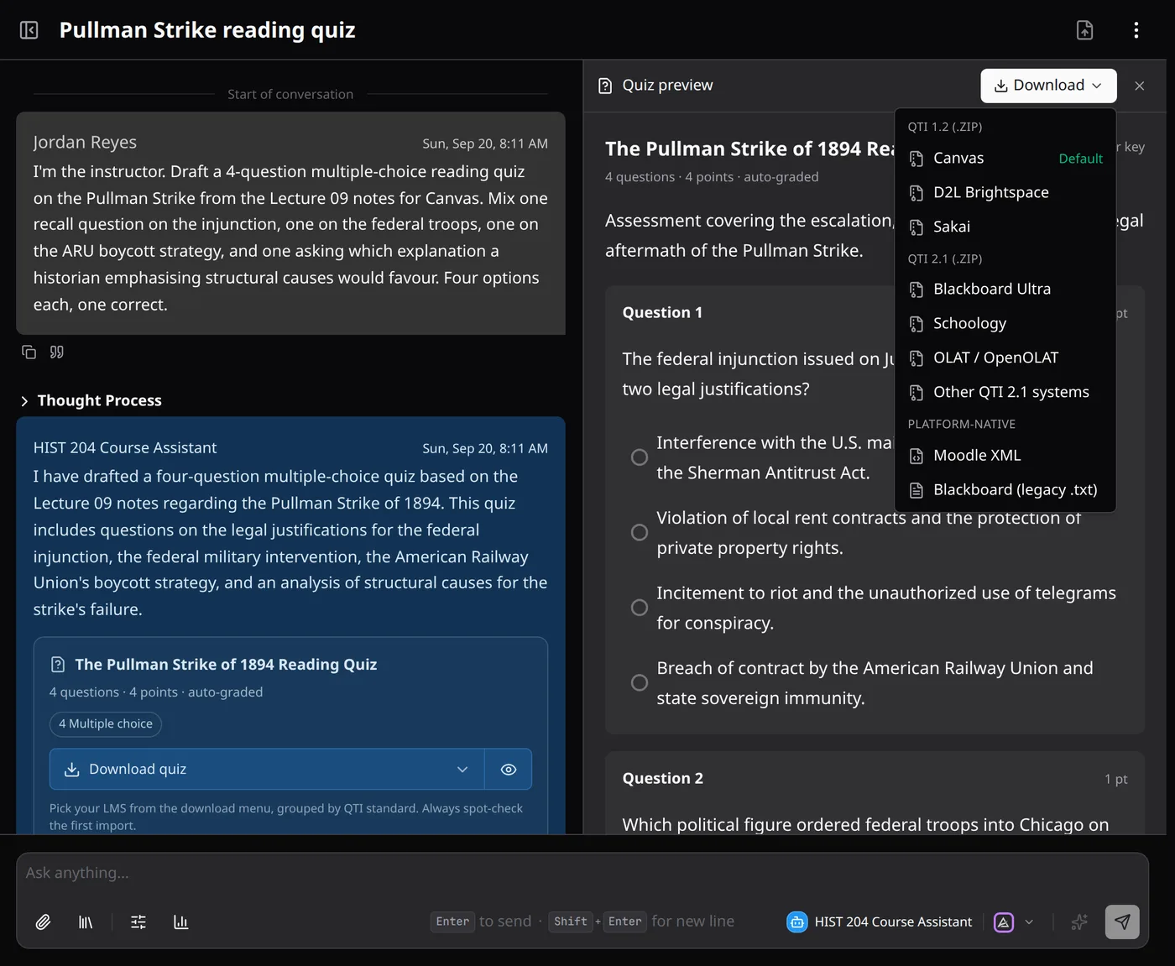This screenshot has width=1175, height=966.
Task: Choose Moodle XML export format
Action: 1005,455
